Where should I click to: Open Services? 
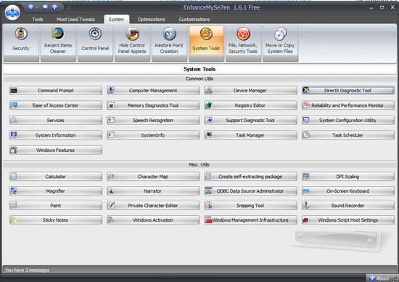(x=56, y=121)
